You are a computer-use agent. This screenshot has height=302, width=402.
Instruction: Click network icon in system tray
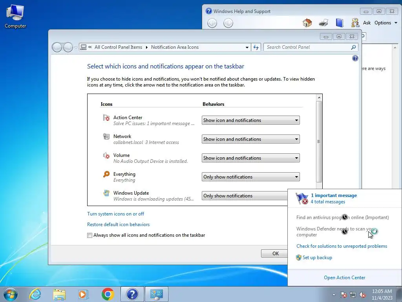coord(353,295)
